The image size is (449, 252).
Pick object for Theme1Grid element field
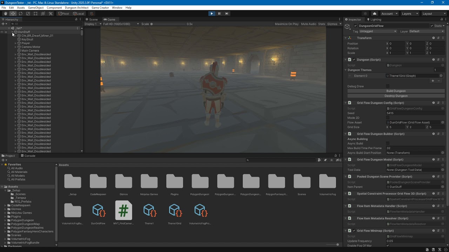[x=441, y=76]
